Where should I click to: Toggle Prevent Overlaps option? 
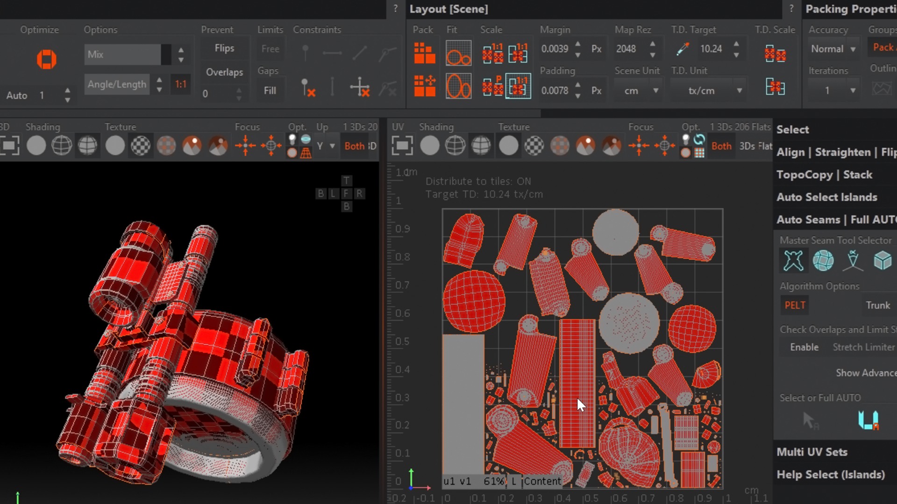[x=224, y=72]
